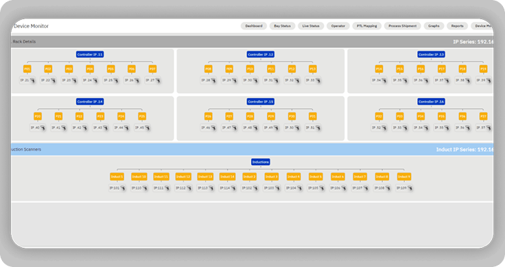Image resolution: width=505 pixels, height=267 pixels.
Task: Click the scanner icon beside IP .28
Action: click(x=213, y=80)
